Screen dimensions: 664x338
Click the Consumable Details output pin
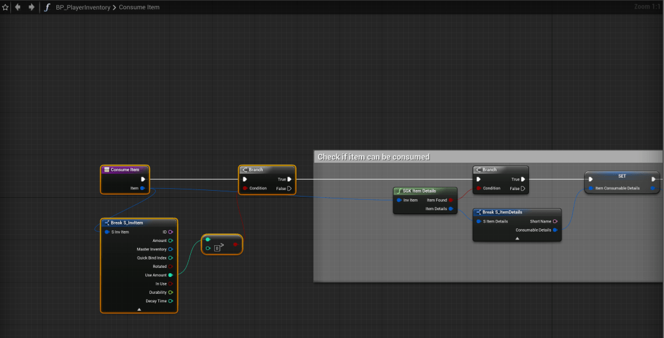[x=555, y=230]
